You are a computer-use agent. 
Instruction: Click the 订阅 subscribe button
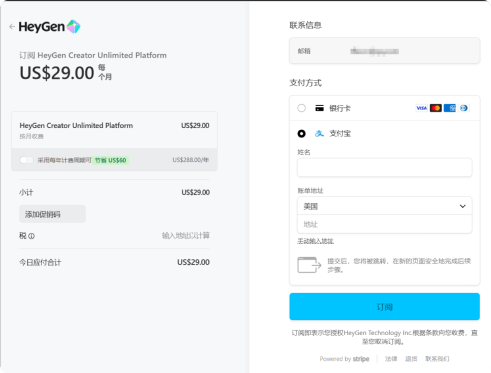coord(385,306)
